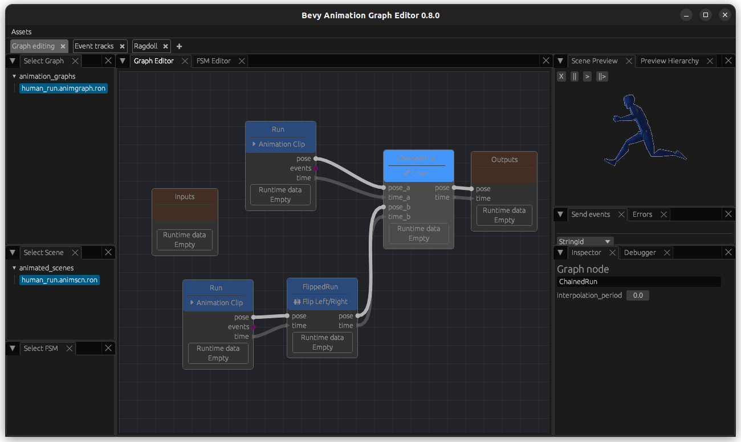Open the StringId dropdown in Send events panel

pos(584,241)
